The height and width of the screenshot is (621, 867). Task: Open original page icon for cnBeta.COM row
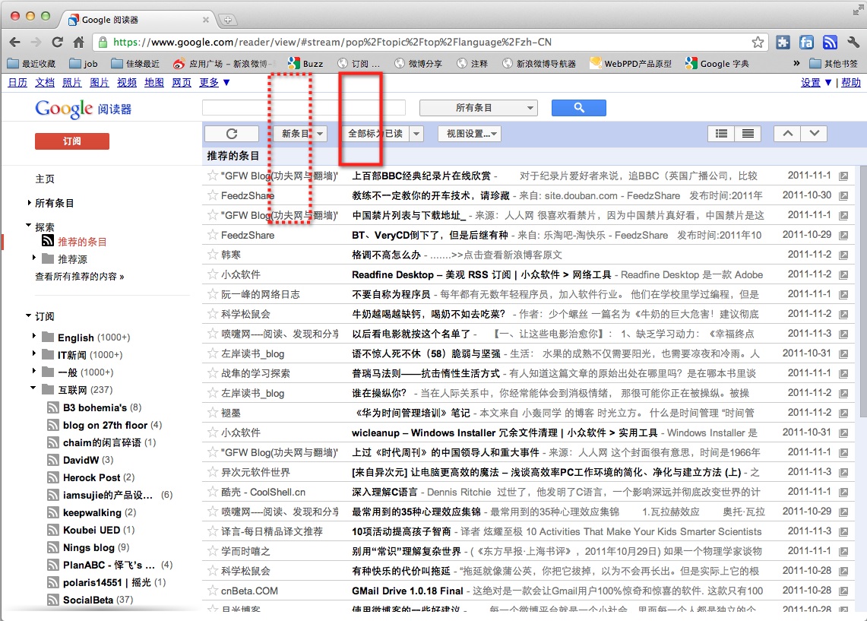pos(843,591)
